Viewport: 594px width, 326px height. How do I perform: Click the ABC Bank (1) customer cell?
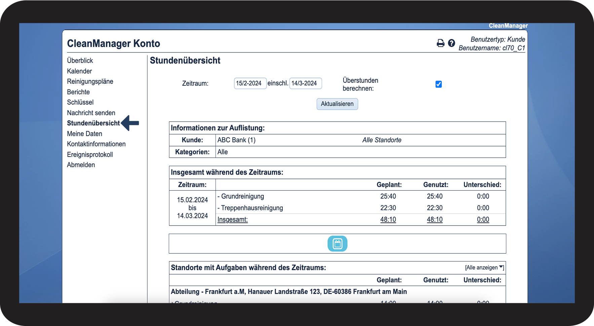coord(237,140)
